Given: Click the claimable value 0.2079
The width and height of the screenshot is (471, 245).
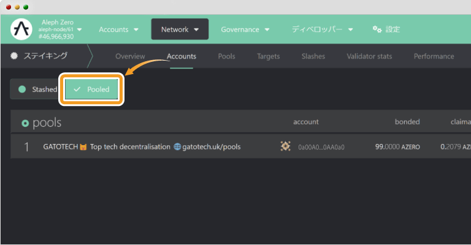Looking at the screenshot, I should [x=451, y=146].
